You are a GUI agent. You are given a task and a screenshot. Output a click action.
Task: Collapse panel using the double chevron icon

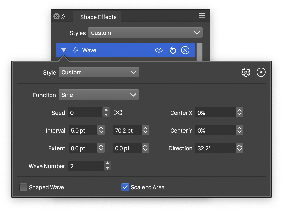pos(63,17)
